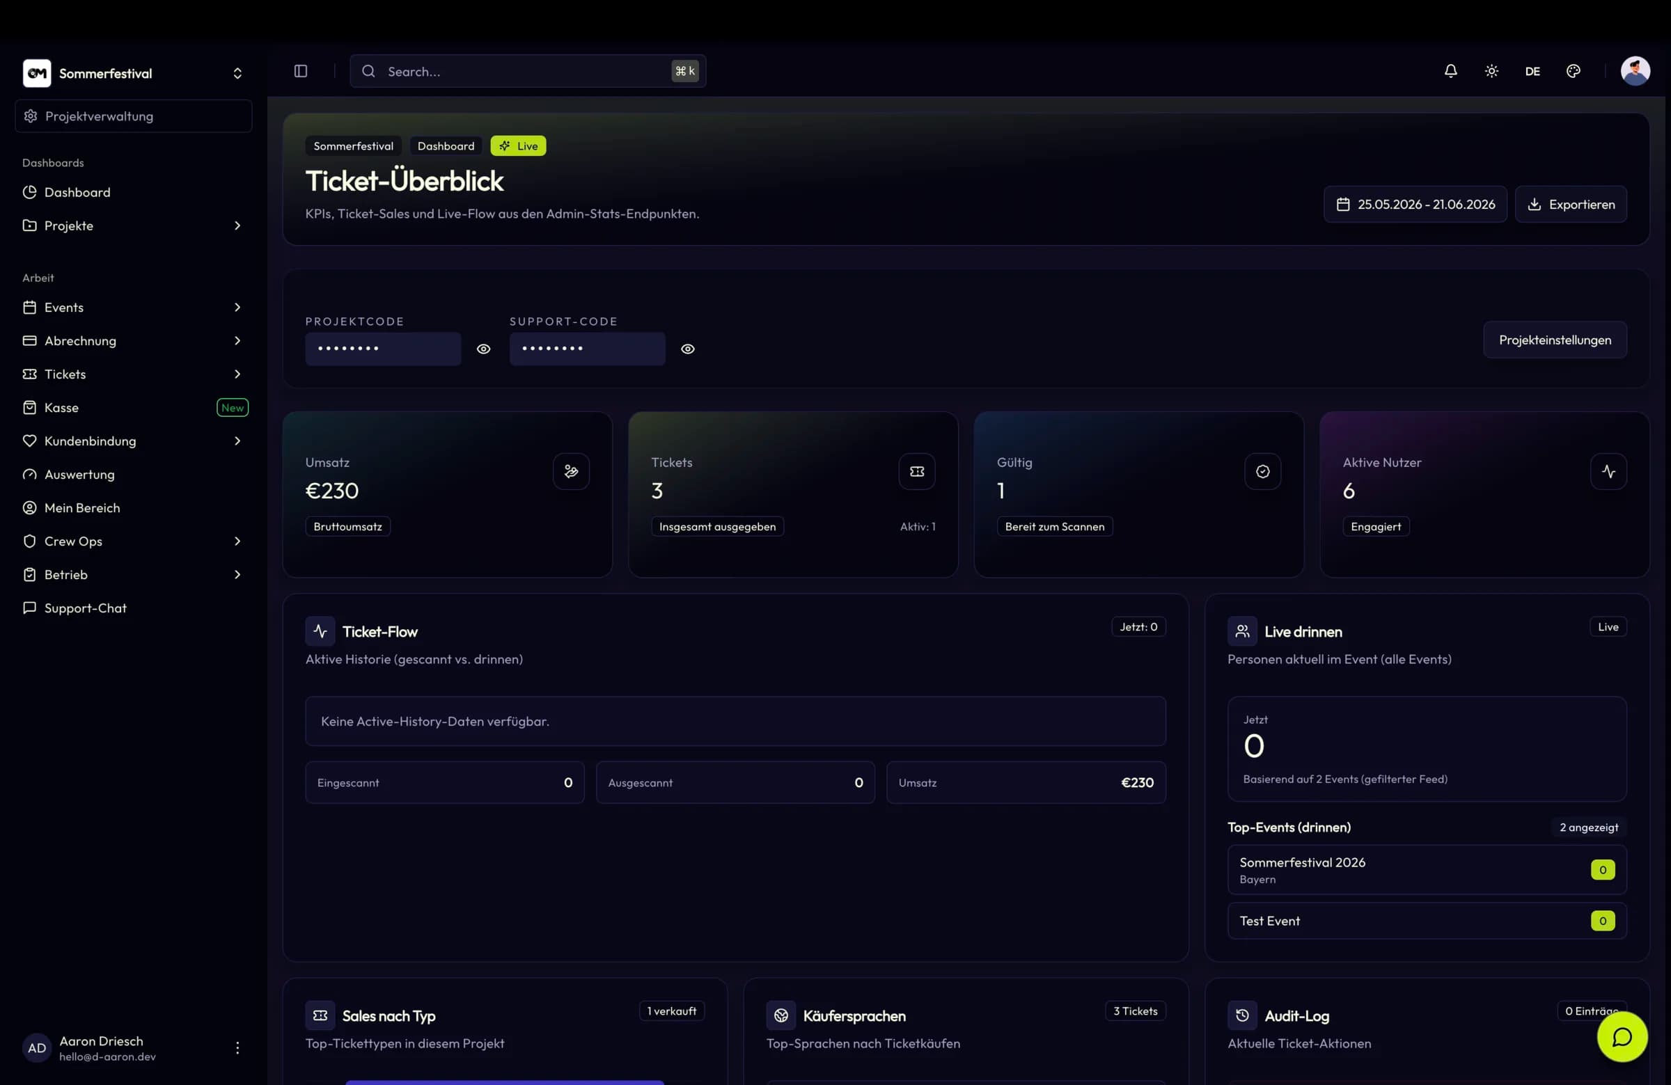The width and height of the screenshot is (1671, 1085).
Task: Open Kasse in the sidebar
Action: 134,408
